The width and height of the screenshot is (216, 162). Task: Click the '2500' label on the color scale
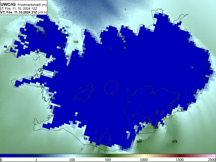212,160
